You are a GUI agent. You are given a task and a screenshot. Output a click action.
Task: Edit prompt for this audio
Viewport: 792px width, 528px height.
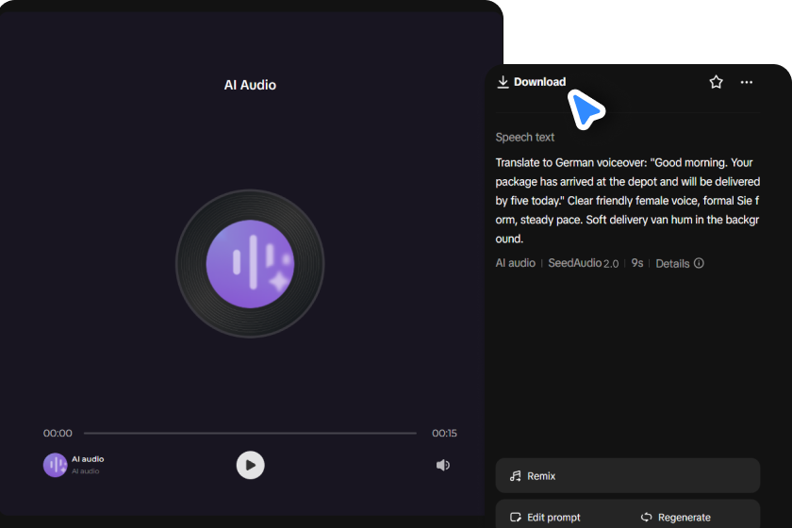pyautogui.click(x=545, y=517)
